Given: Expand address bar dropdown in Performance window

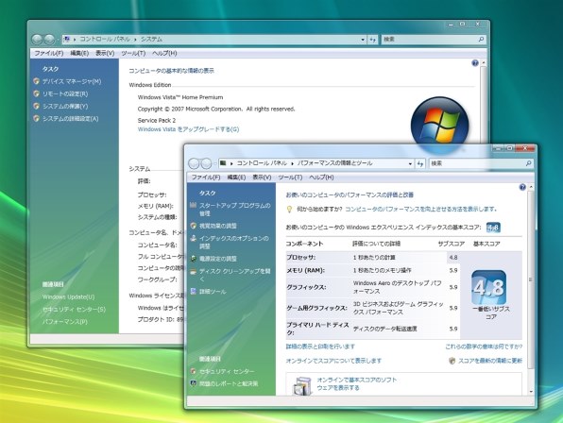Looking at the screenshot, I should 410,163.
